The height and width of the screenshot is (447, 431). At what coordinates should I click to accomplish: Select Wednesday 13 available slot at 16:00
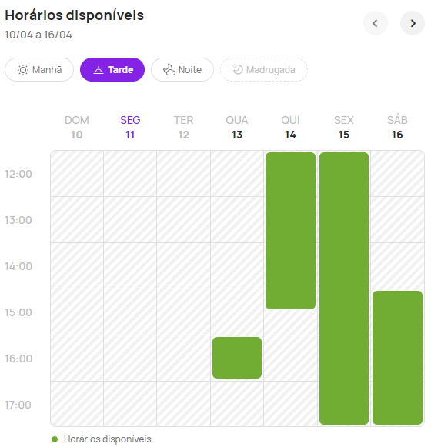(237, 358)
